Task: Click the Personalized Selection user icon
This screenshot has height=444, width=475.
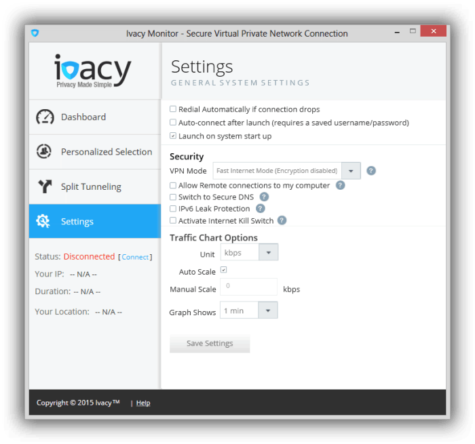Action: [44, 151]
